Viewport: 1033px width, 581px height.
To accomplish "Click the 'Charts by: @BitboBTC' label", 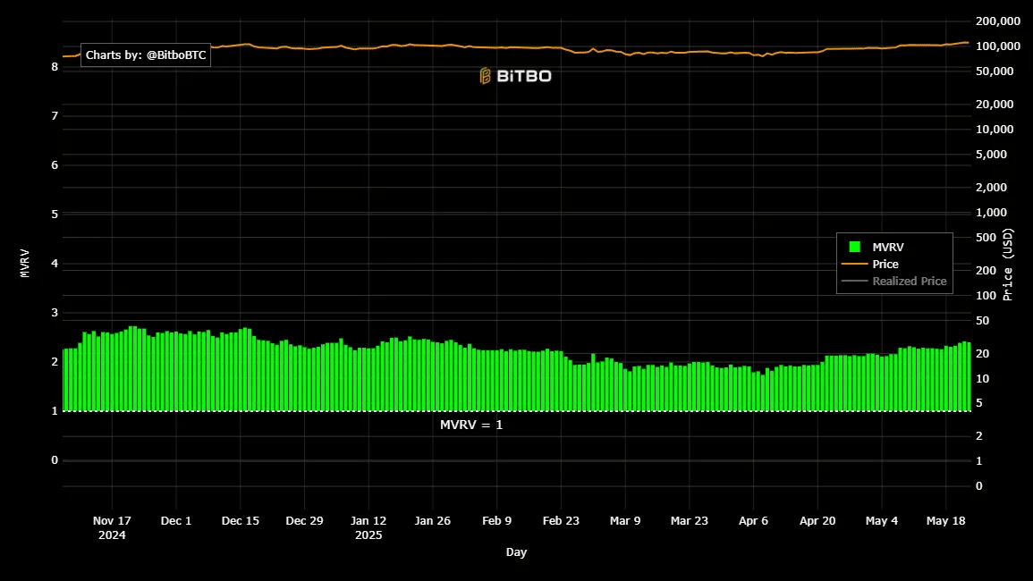I will click(x=146, y=55).
